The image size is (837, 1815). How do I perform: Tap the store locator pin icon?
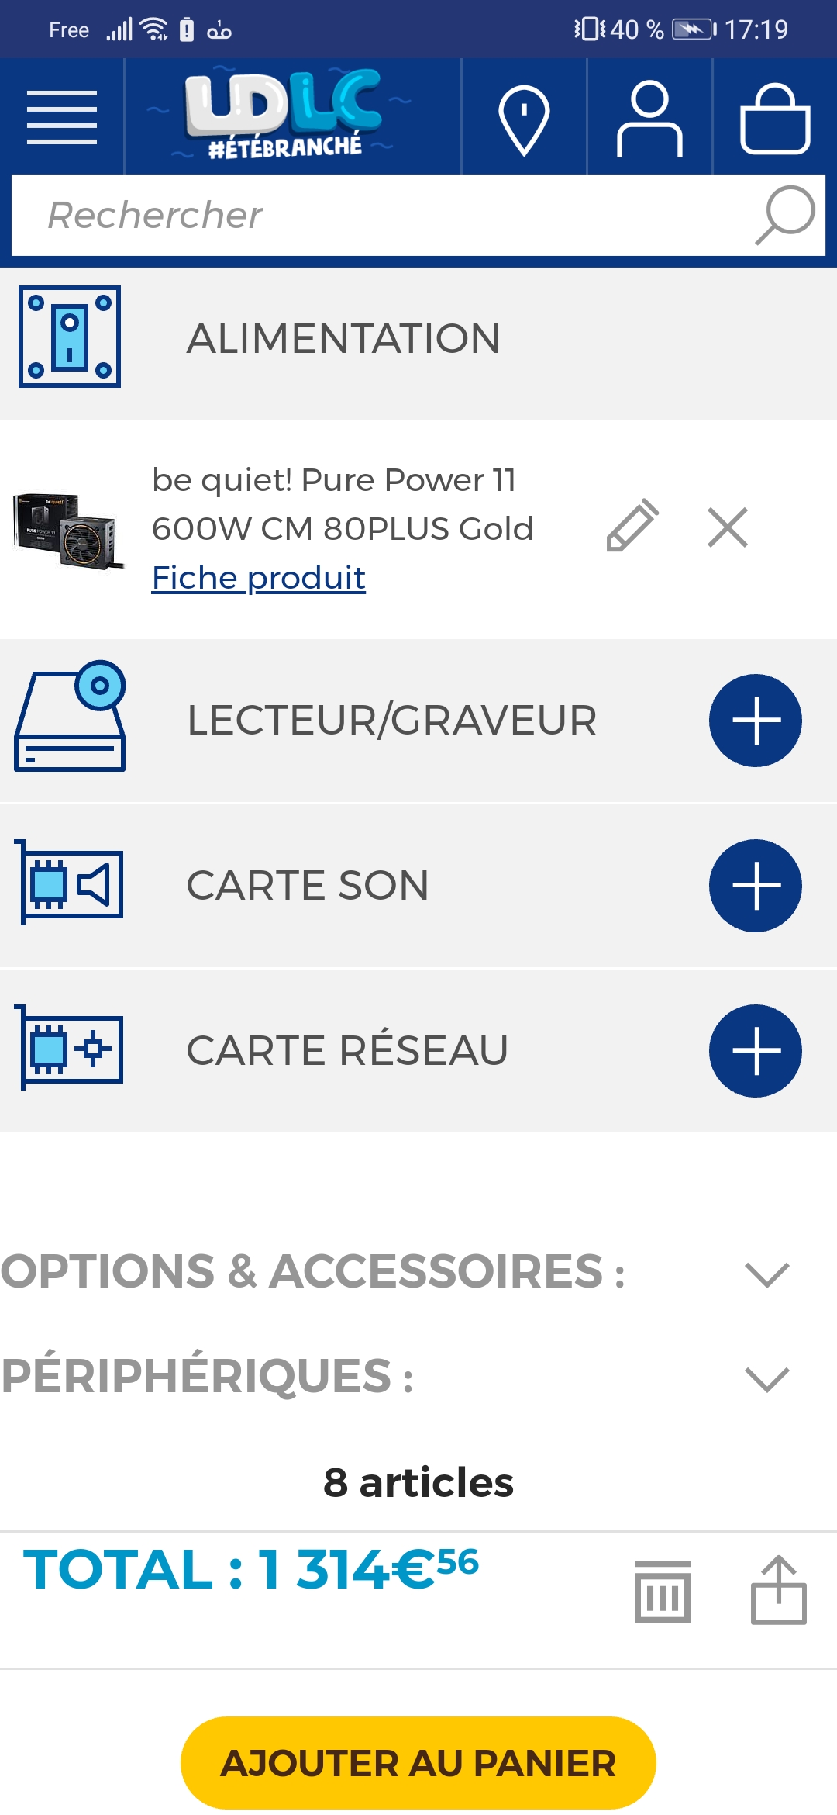coord(524,119)
